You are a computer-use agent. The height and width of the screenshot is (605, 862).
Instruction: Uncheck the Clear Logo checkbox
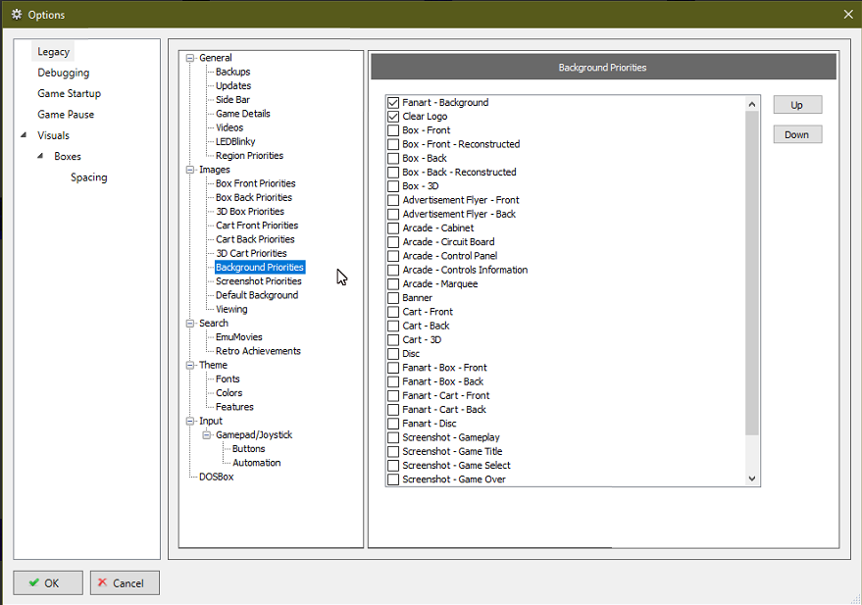(x=393, y=117)
